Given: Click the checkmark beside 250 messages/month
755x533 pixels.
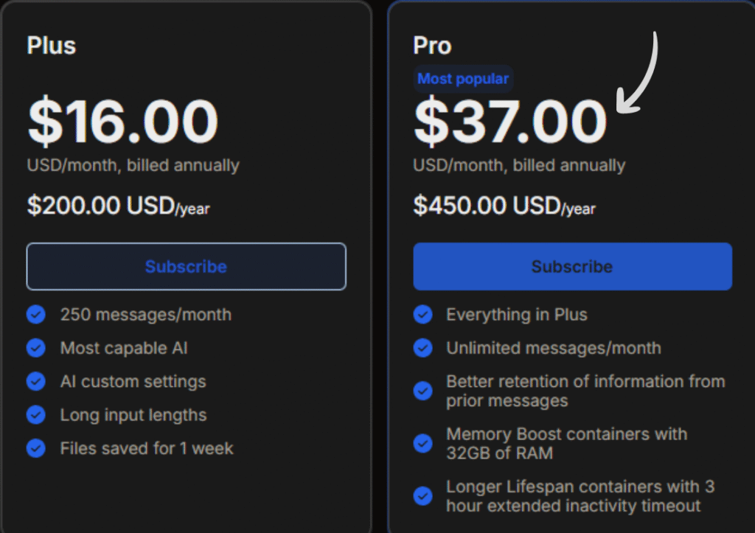Looking at the screenshot, I should coord(35,314).
